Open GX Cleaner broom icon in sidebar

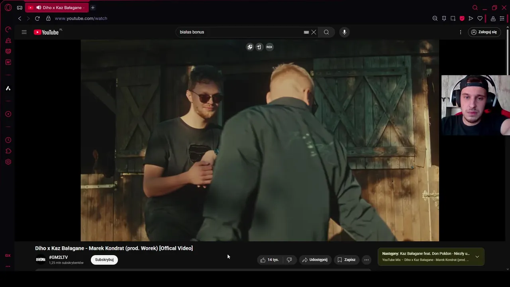[8, 41]
